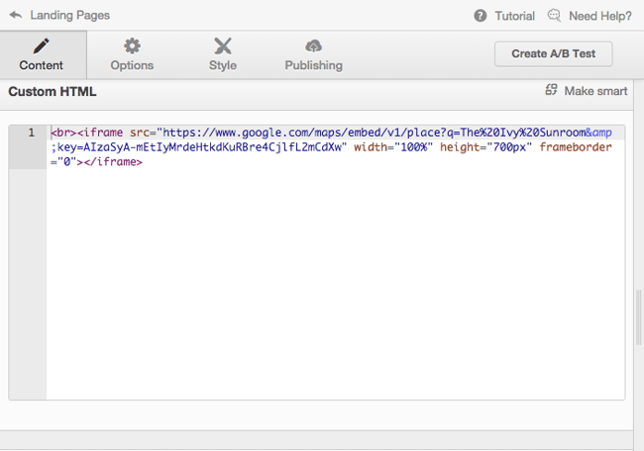644x451 pixels.
Task: Switch to the Content tab label
Action: [x=42, y=65]
